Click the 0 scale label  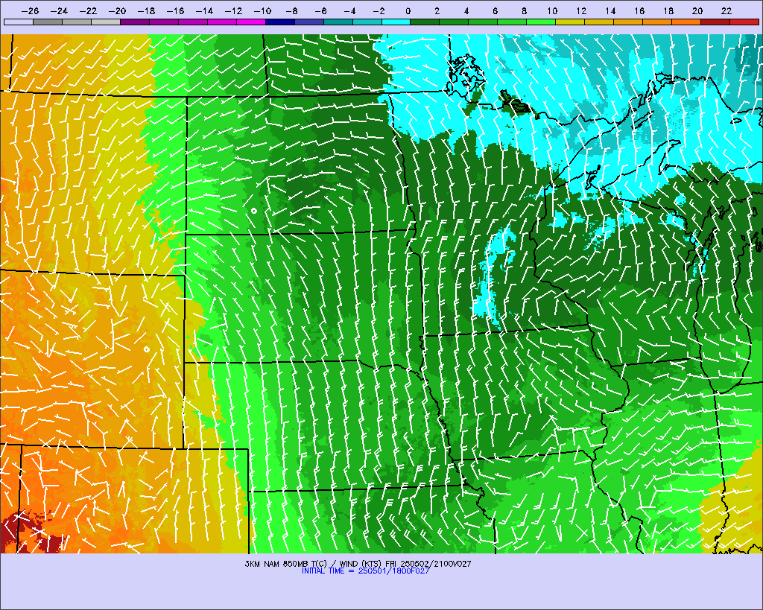pyautogui.click(x=408, y=10)
